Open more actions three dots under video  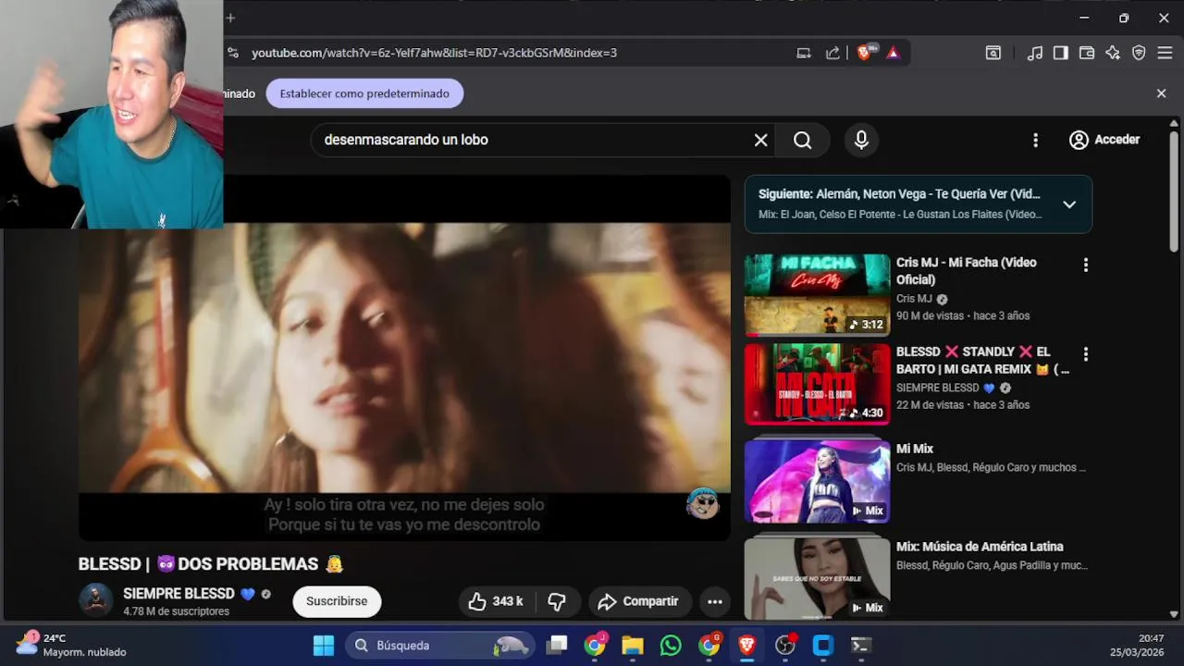[x=715, y=601]
